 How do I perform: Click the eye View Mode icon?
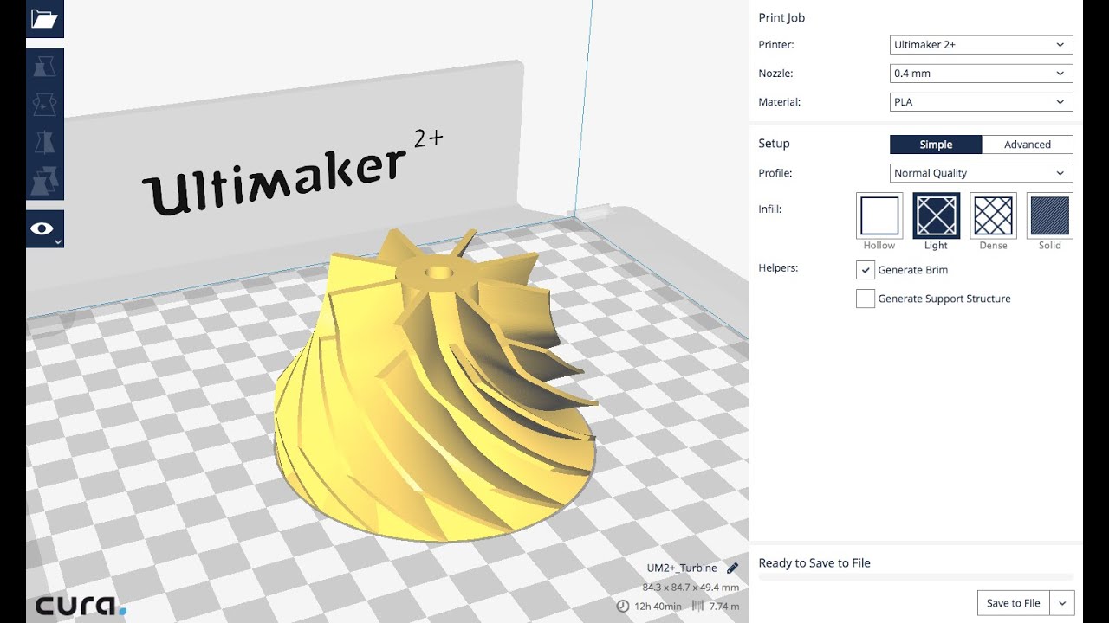pyautogui.click(x=44, y=228)
